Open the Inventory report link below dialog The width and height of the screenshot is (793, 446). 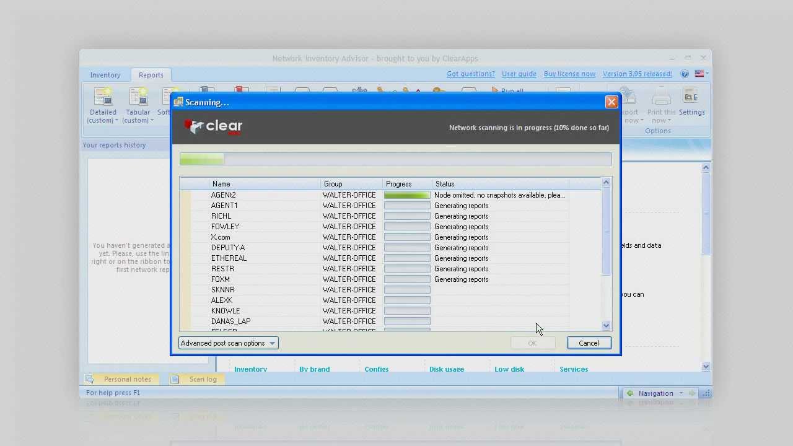[x=251, y=369]
